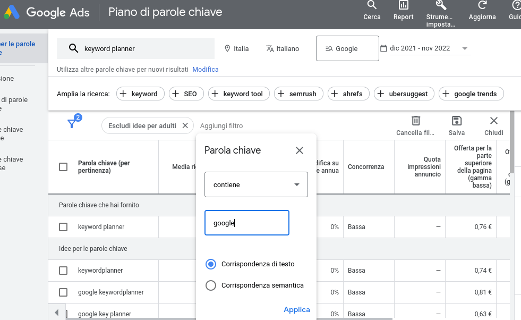Open the Google search network selector
521x320 pixels.
click(x=347, y=48)
